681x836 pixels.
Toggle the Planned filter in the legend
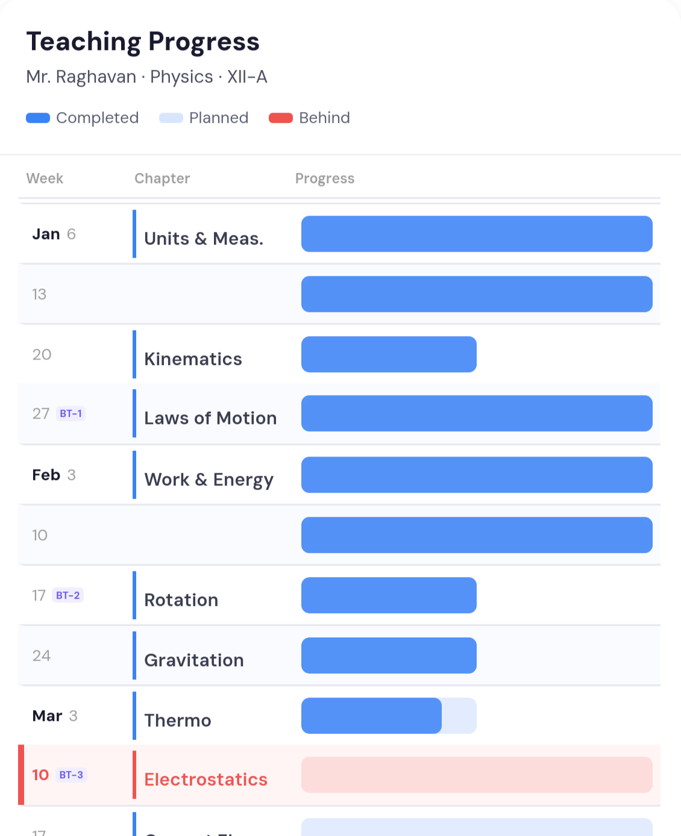[204, 118]
